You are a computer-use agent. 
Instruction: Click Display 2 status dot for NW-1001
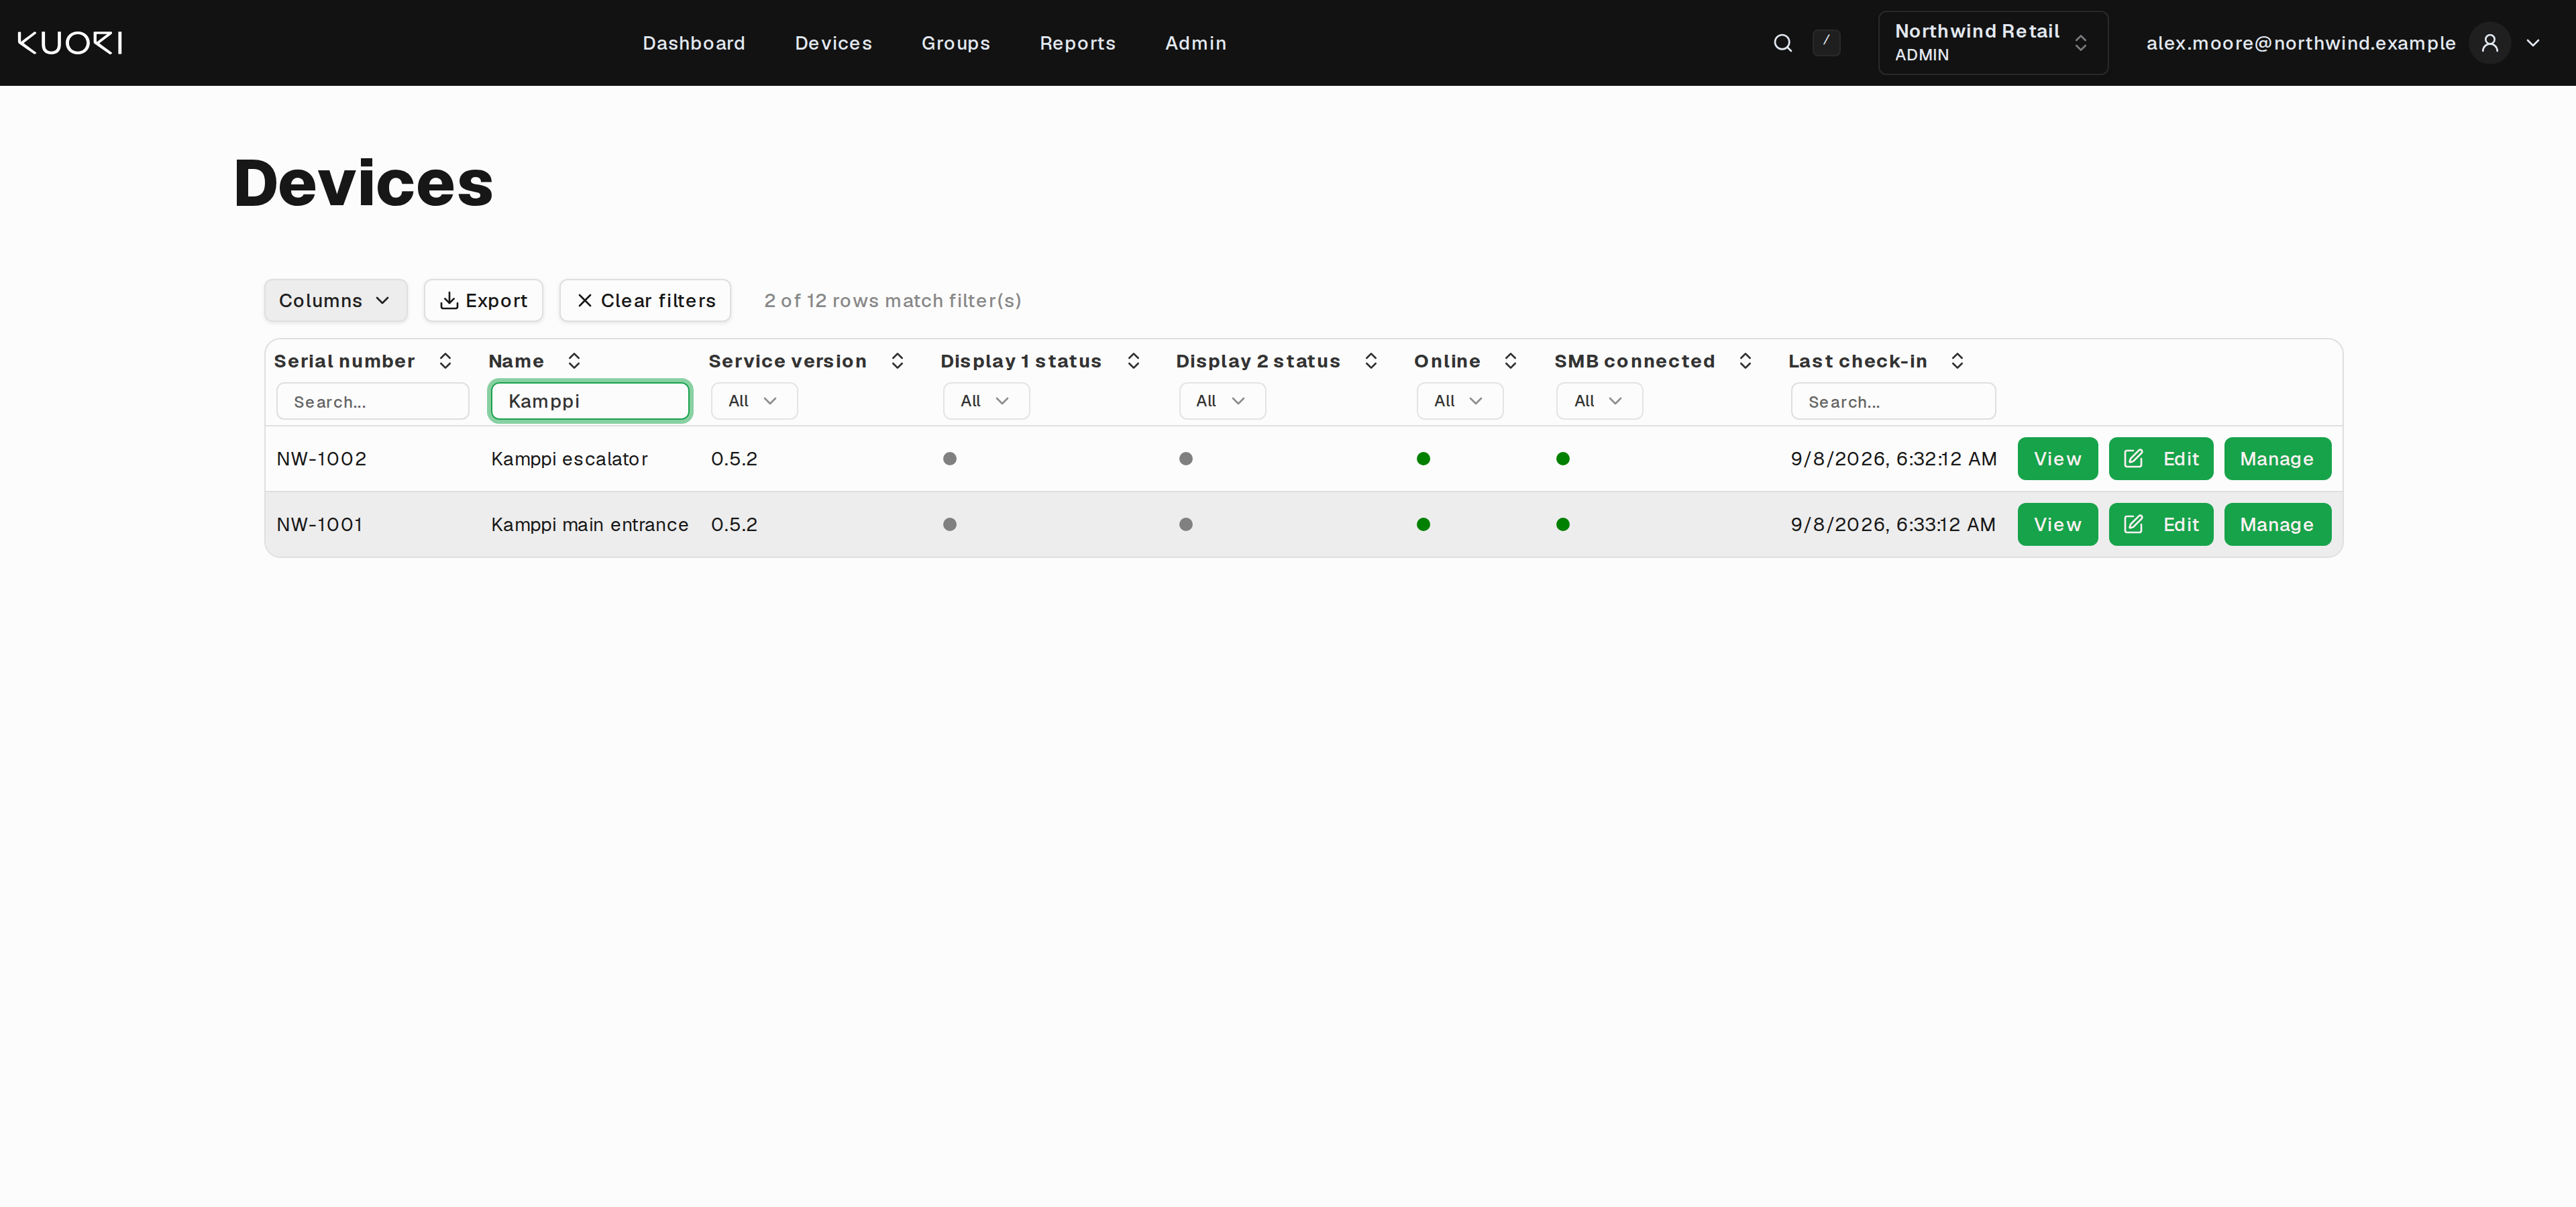(x=1186, y=524)
